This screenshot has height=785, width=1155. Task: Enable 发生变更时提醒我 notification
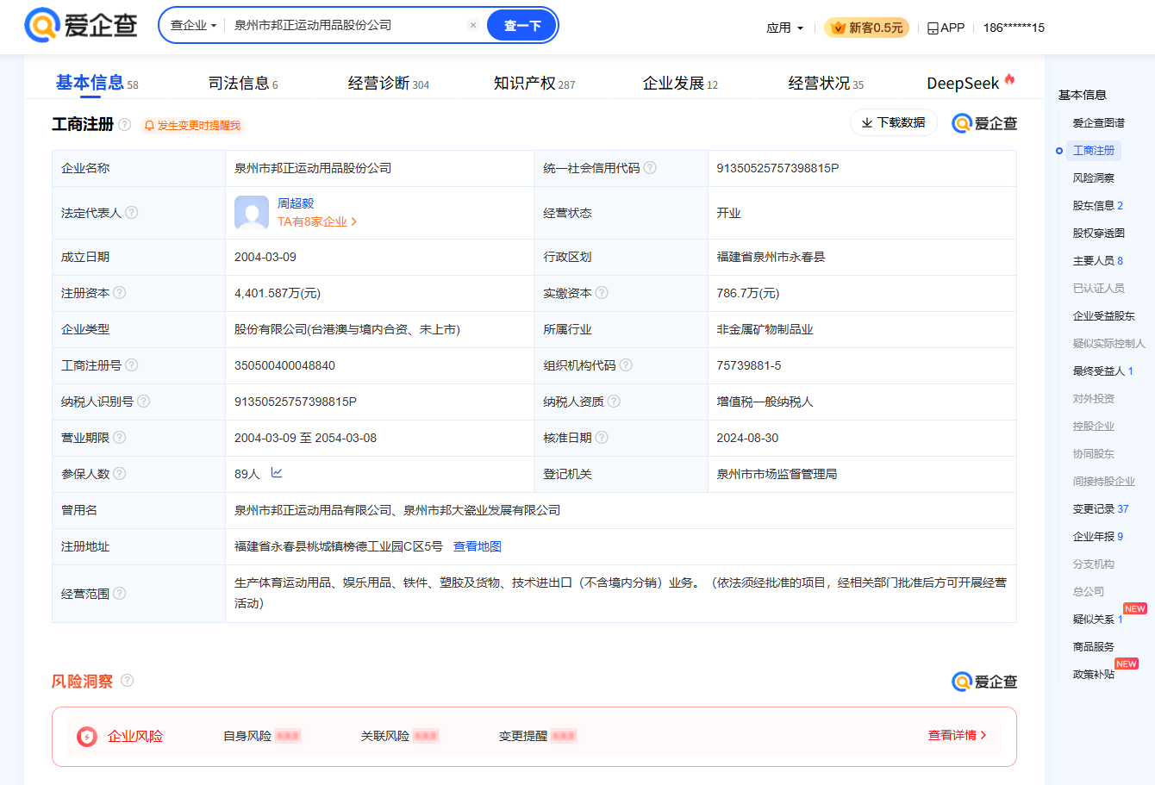[193, 126]
